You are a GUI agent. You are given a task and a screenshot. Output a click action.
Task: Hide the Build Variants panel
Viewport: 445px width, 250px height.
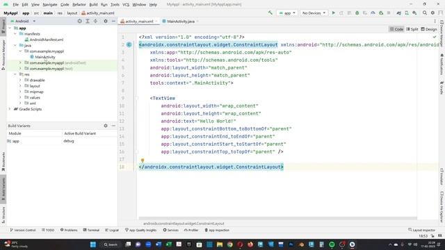(x=113, y=126)
